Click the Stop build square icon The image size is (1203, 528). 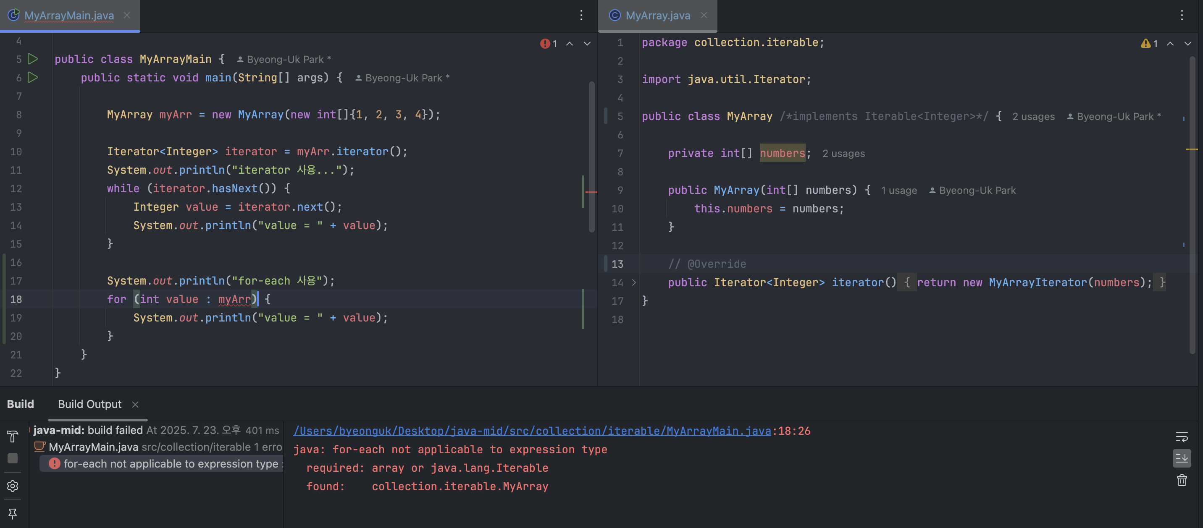13,458
